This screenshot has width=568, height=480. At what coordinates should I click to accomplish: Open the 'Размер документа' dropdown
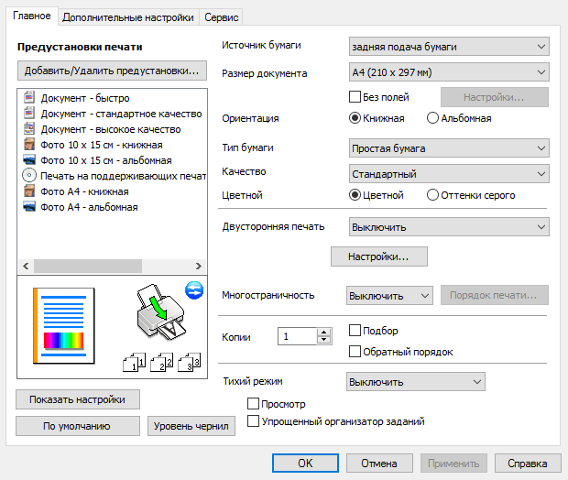pos(449,72)
